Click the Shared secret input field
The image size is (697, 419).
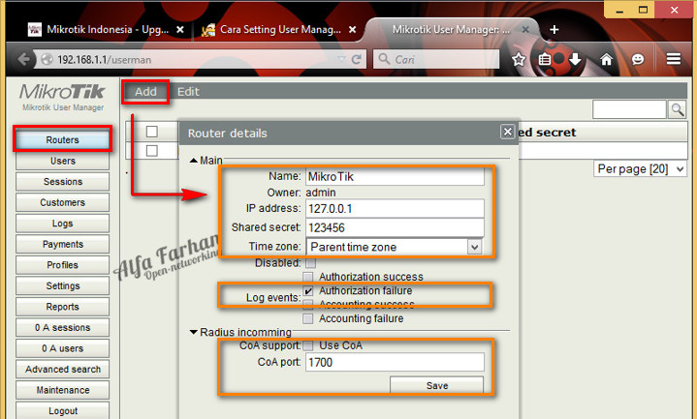tap(395, 227)
